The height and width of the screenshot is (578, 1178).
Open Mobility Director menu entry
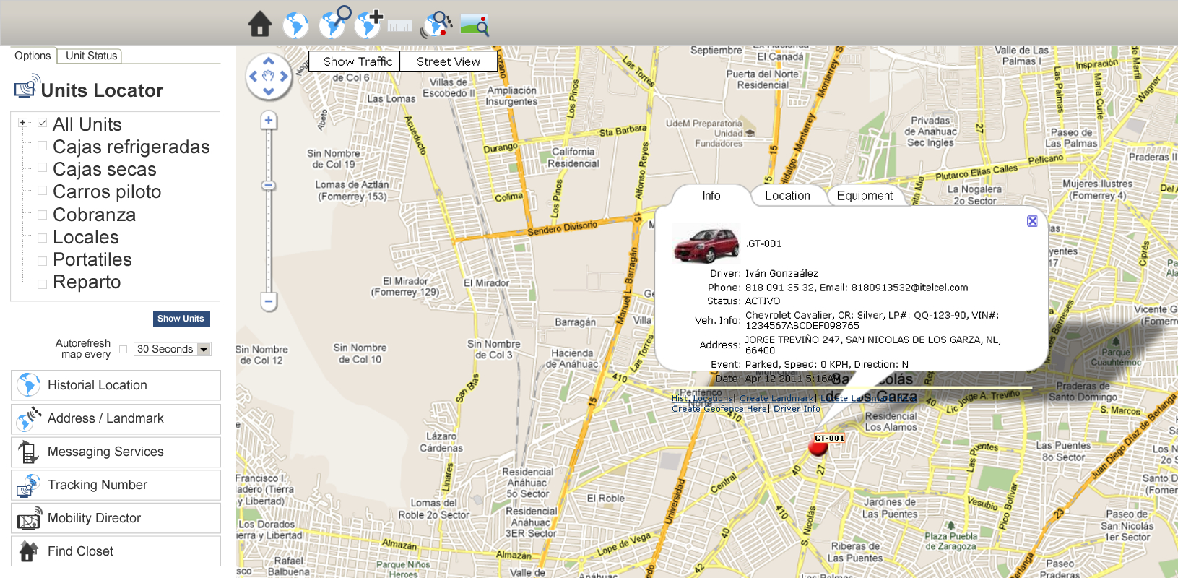coord(116,518)
